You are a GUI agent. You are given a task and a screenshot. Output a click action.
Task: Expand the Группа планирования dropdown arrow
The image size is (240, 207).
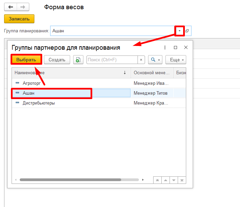tap(179, 31)
